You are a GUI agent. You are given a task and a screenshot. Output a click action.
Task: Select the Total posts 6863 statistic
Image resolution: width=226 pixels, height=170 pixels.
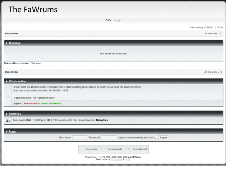[22, 120]
